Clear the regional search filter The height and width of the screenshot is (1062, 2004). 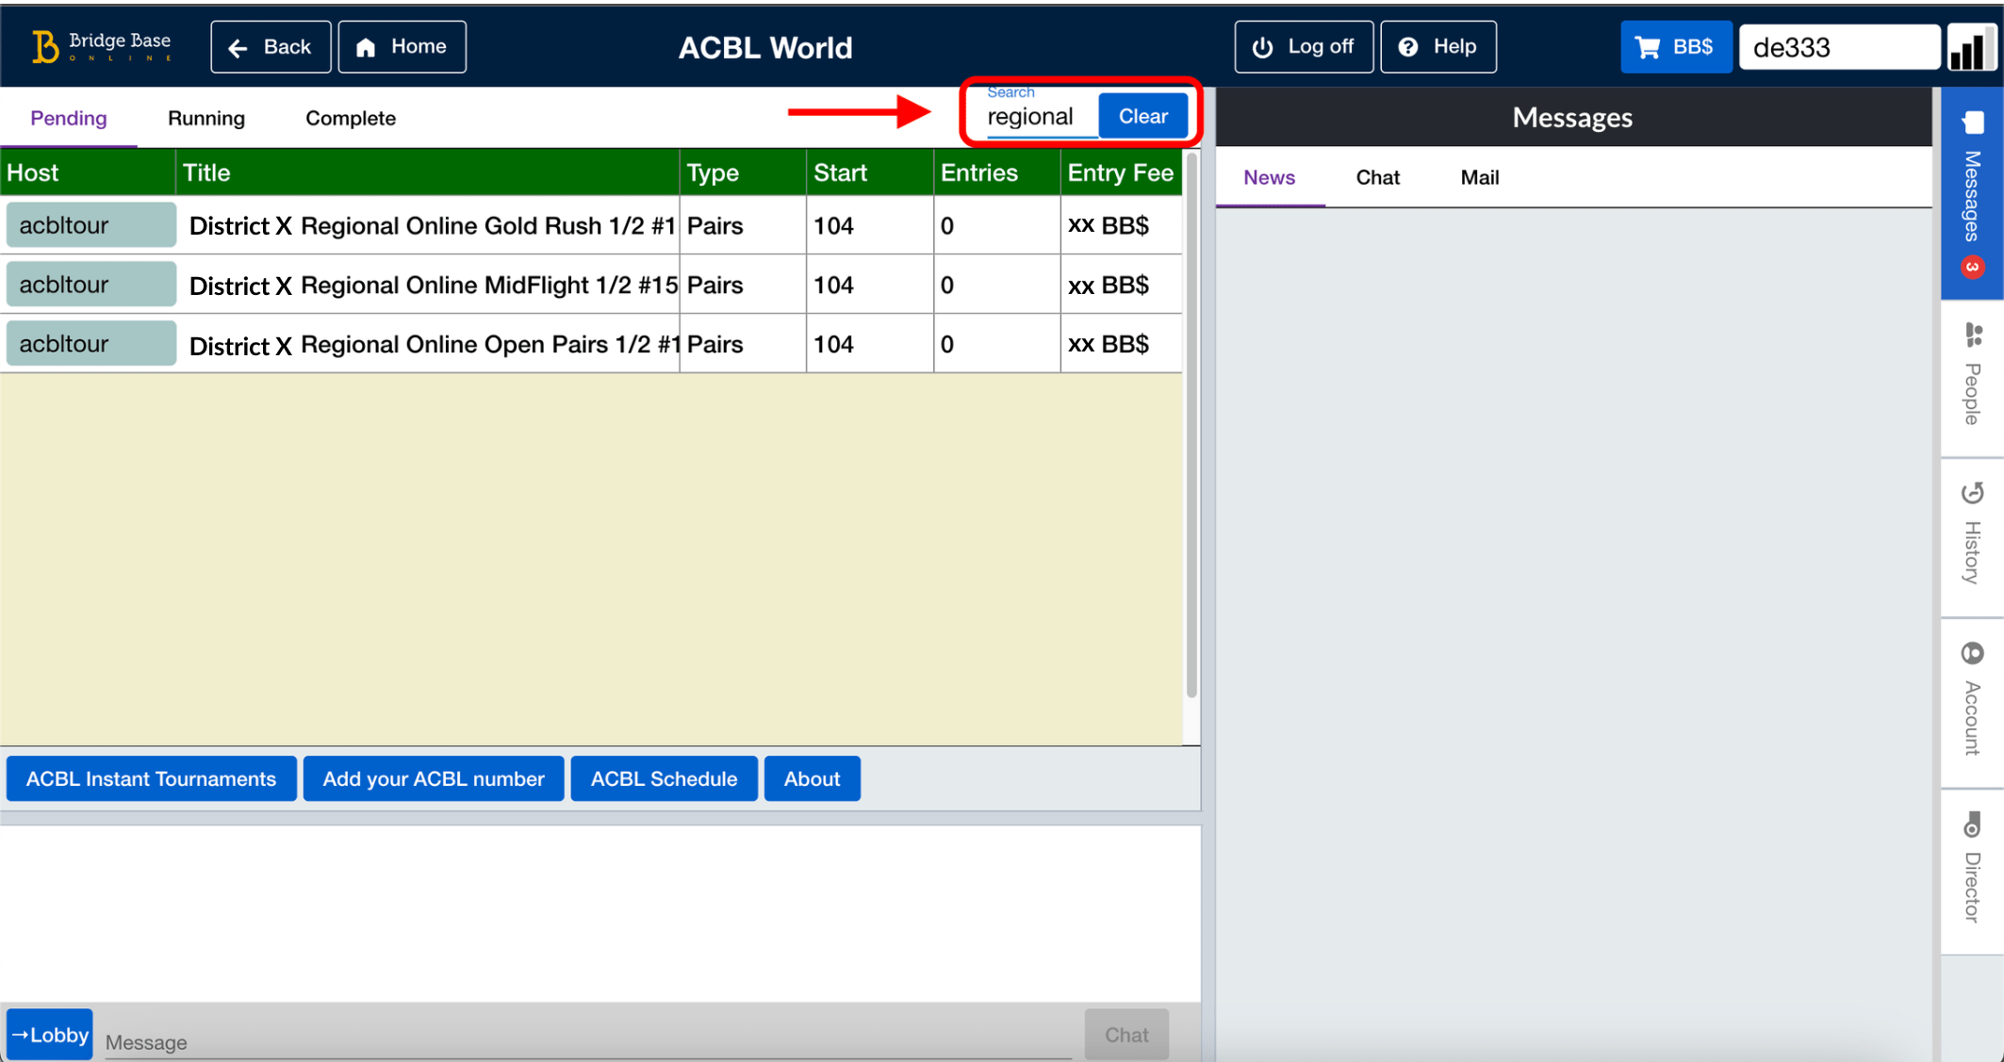point(1142,116)
